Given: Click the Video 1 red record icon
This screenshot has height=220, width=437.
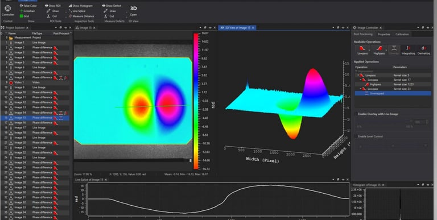Looking at the screenshot, I should tap(11, 82).
